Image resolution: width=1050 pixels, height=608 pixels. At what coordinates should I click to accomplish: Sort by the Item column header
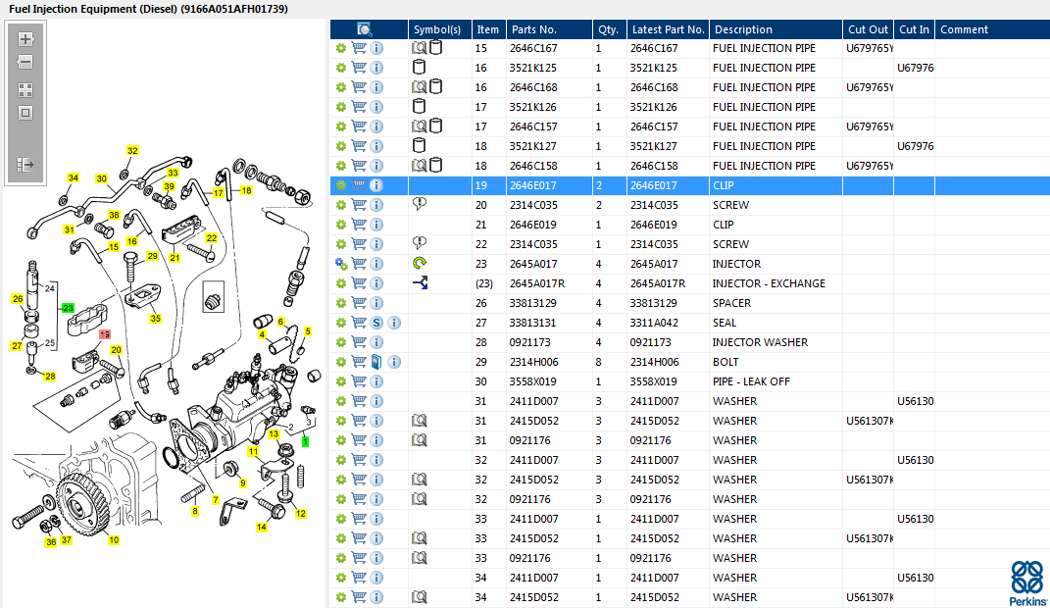pyautogui.click(x=489, y=29)
